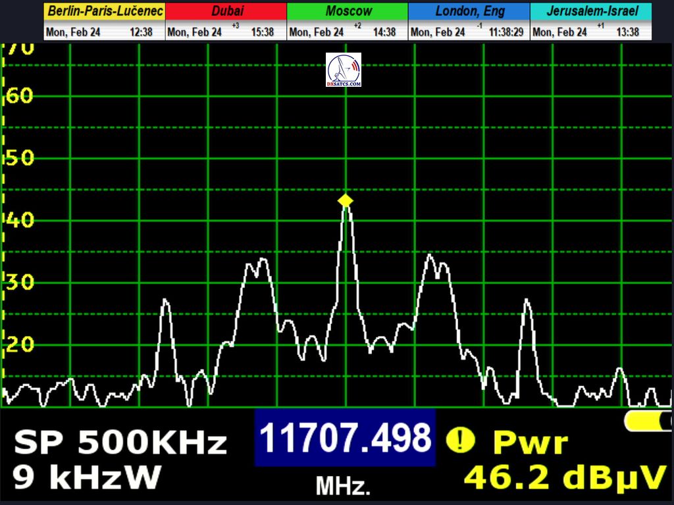Image resolution: width=674 pixels, height=505 pixels.
Task: Click the 40 level on vertical scale
Action: (19, 220)
